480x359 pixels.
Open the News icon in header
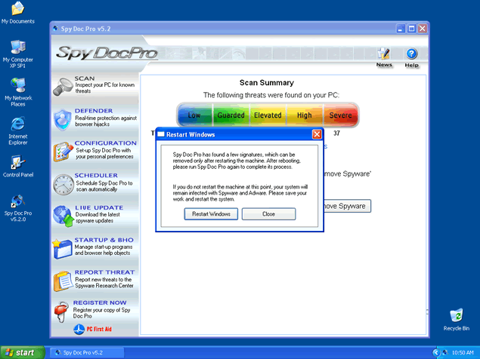(x=384, y=55)
